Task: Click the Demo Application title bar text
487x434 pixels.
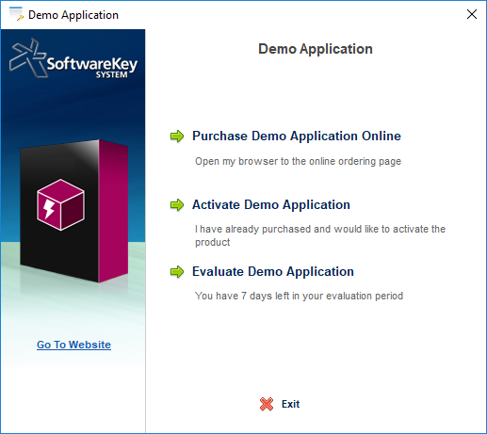Action: (73, 15)
